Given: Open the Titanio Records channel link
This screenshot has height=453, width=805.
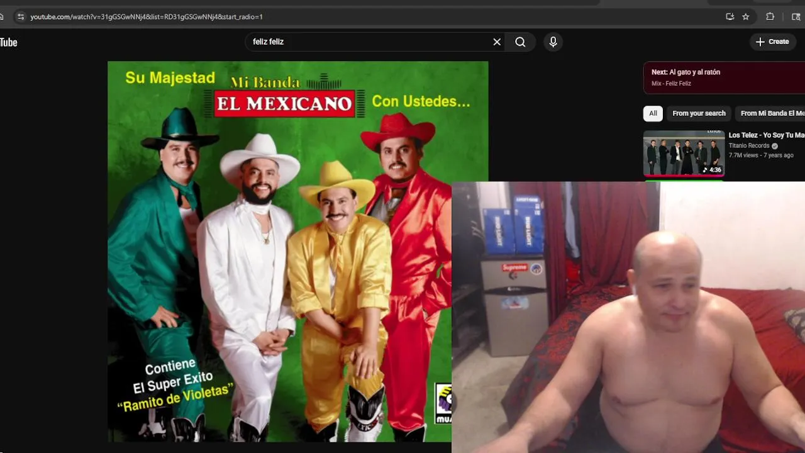Looking at the screenshot, I should click(x=749, y=145).
